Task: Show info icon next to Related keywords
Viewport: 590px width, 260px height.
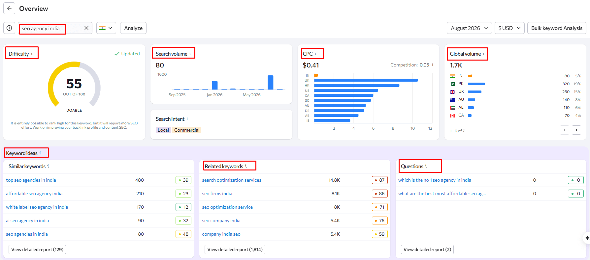Action: pos(246,166)
